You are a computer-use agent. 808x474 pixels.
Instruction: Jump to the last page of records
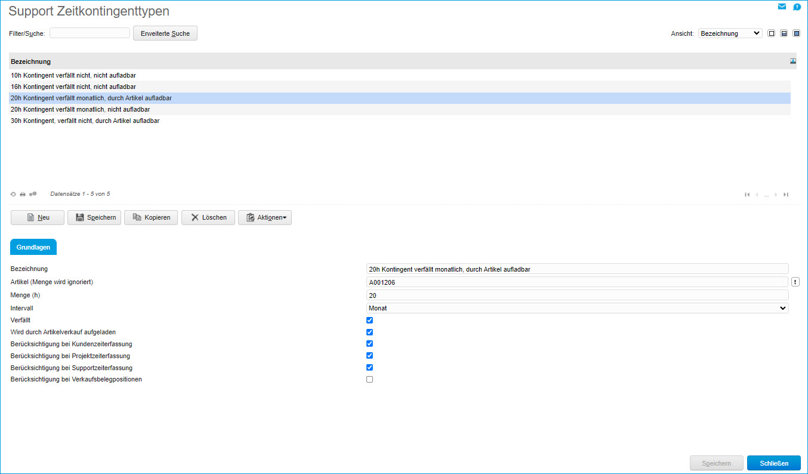pos(786,195)
